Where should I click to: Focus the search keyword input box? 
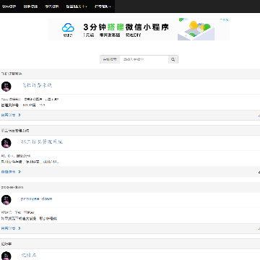tap(144, 59)
